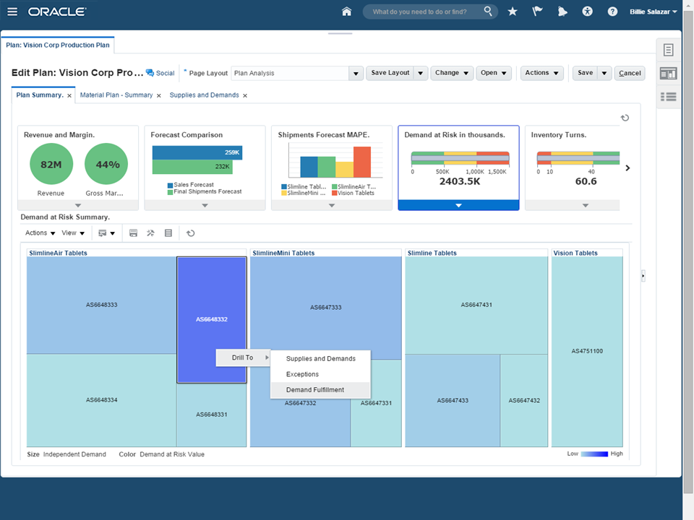Open the Notifications bell icon
The image size is (694, 520).
pyautogui.click(x=562, y=12)
